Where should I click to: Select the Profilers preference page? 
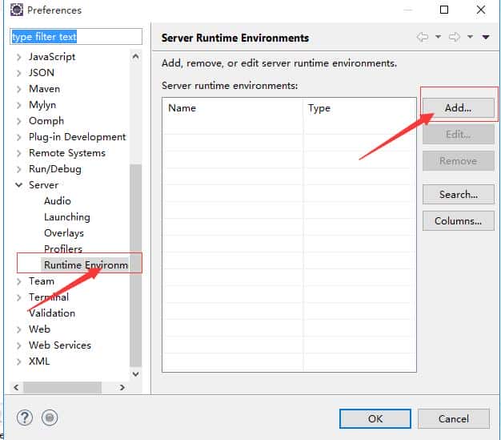point(63,249)
